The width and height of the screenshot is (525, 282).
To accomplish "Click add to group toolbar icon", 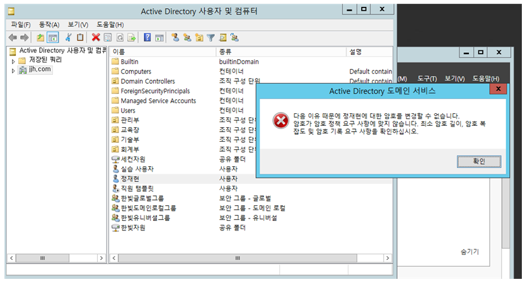I will [x=234, y=38].
